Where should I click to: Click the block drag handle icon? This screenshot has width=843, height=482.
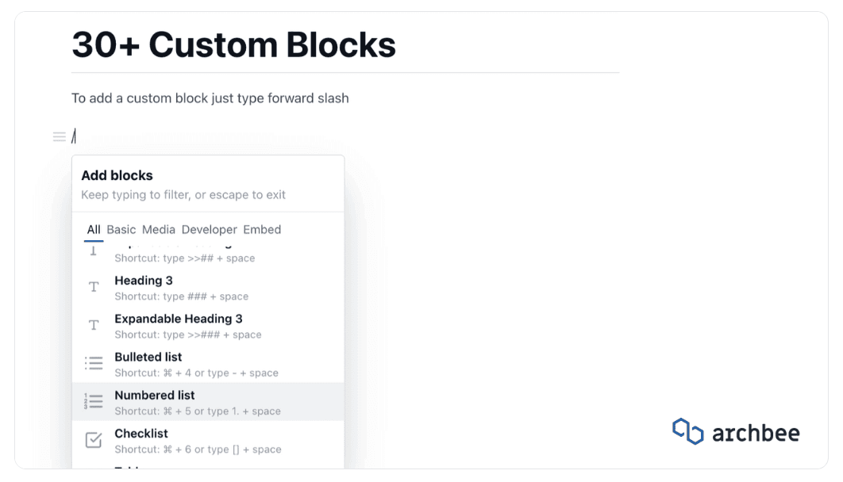tap(60, 136)
